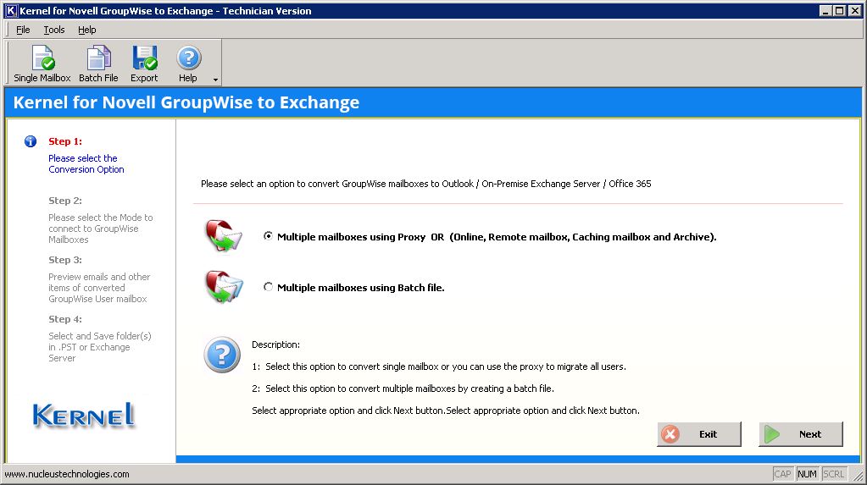Click 'Please select the Conversion Option' text
The height and width of the screenshot is (485, 867).
click(x=86, y=164)
